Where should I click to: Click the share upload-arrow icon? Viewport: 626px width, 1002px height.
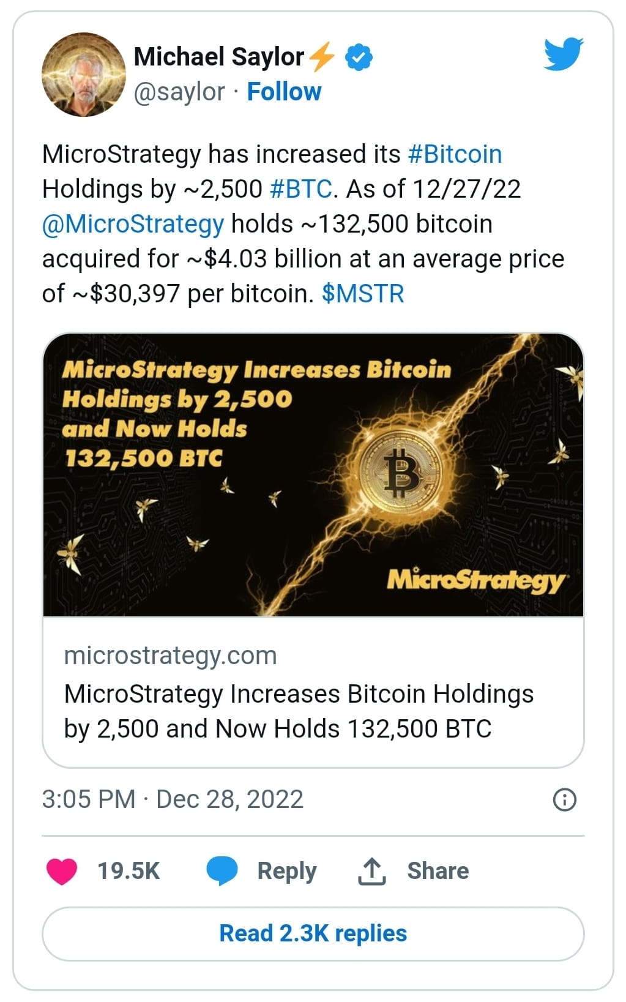[372, 870]
